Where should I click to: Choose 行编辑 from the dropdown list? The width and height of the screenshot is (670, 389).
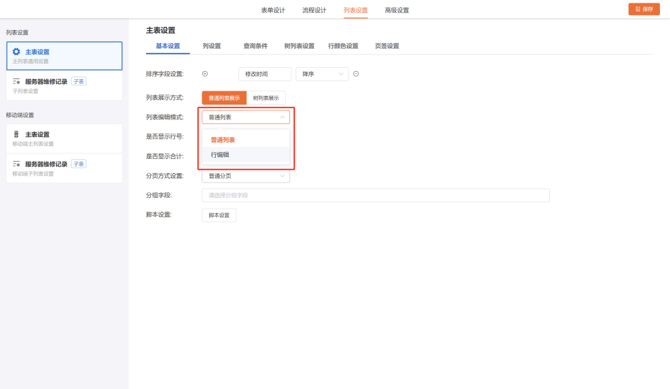pos(220,155)
